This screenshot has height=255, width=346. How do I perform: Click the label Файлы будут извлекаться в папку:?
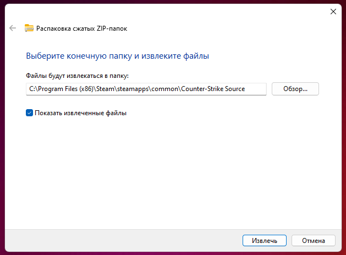pyautogui.click(x=77, y=76)
